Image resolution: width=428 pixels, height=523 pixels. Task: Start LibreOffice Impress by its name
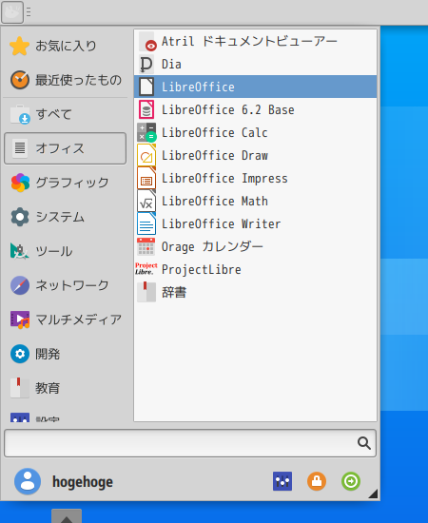(224, 178)
